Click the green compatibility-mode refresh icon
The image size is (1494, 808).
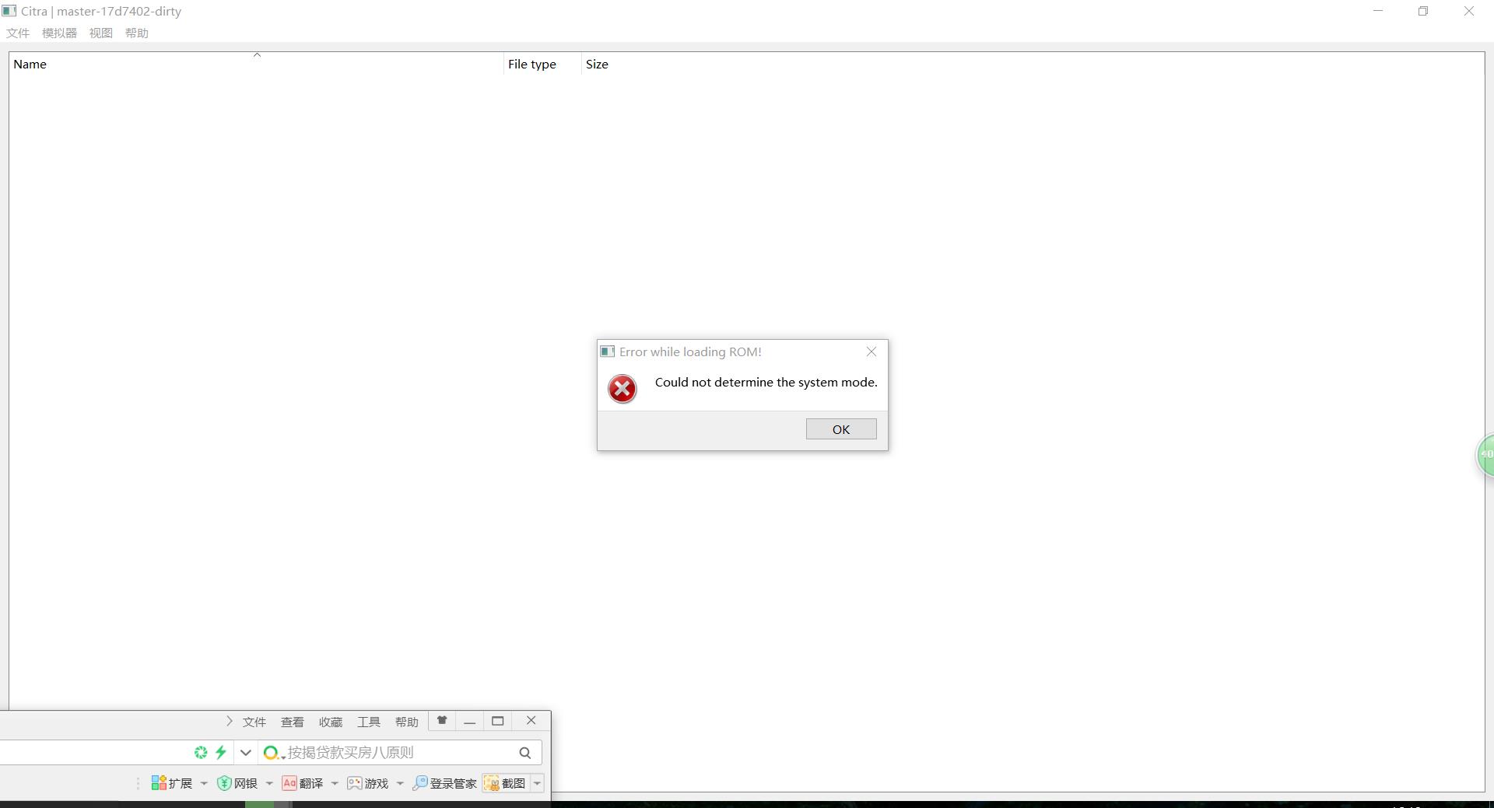pyautogui.click(x=201, y=752)
